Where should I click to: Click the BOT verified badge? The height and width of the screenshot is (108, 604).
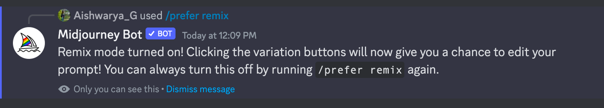[160, 34]
